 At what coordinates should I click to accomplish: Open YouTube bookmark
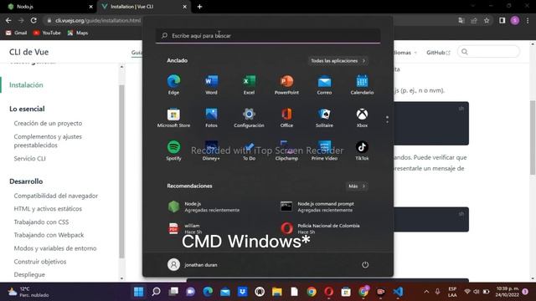47,33
